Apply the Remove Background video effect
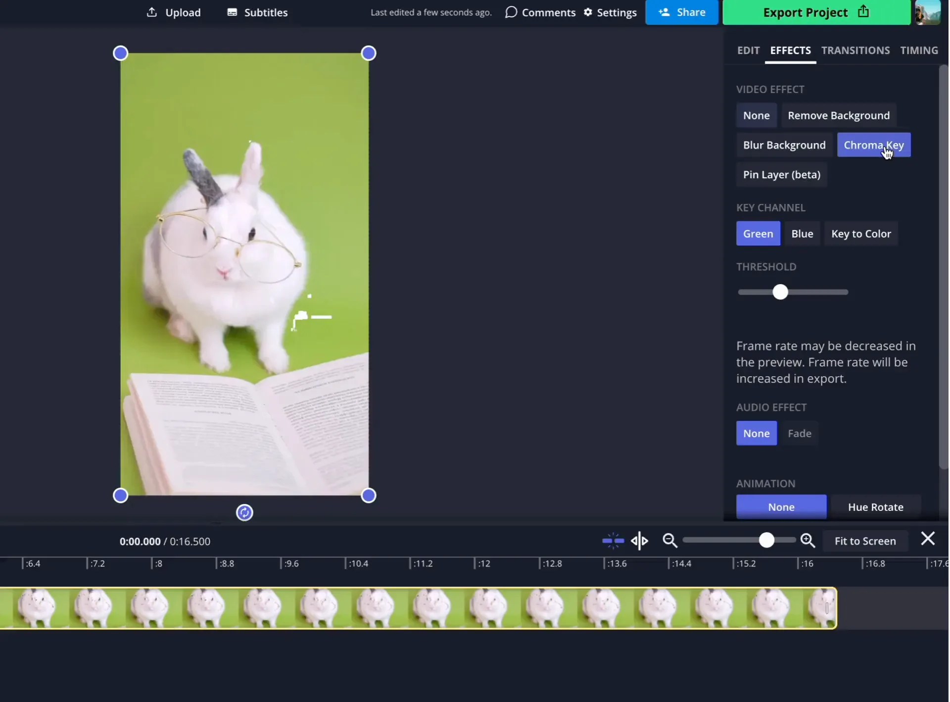Screen dimensions: 950x702 (839, 116)
